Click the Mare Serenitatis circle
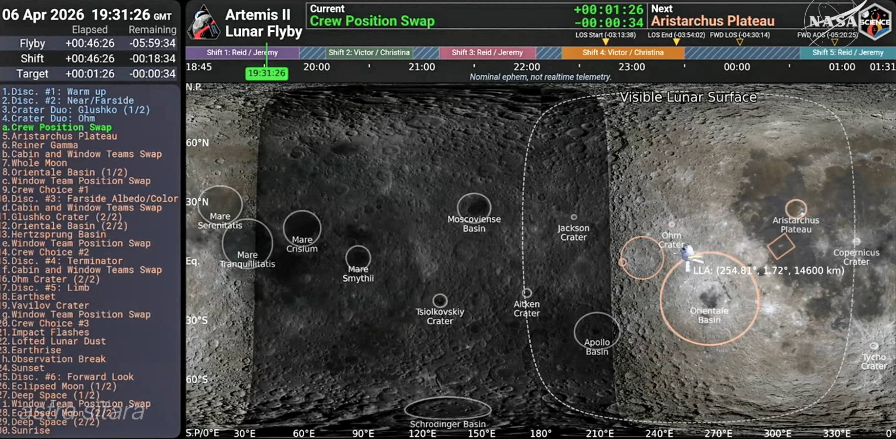 click(220, 205)
